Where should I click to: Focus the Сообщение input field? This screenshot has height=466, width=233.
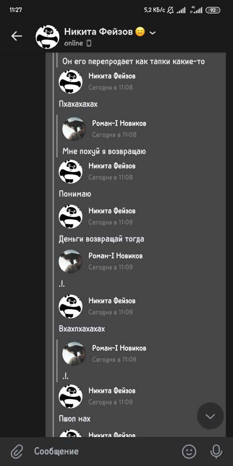tap(104, 451)
